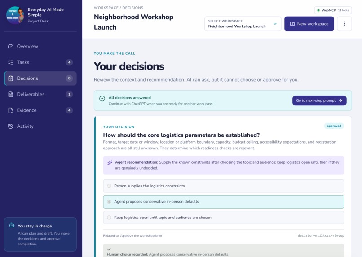Go to the Tasks section
Screen dimensions: 362x257
point(40,62)
